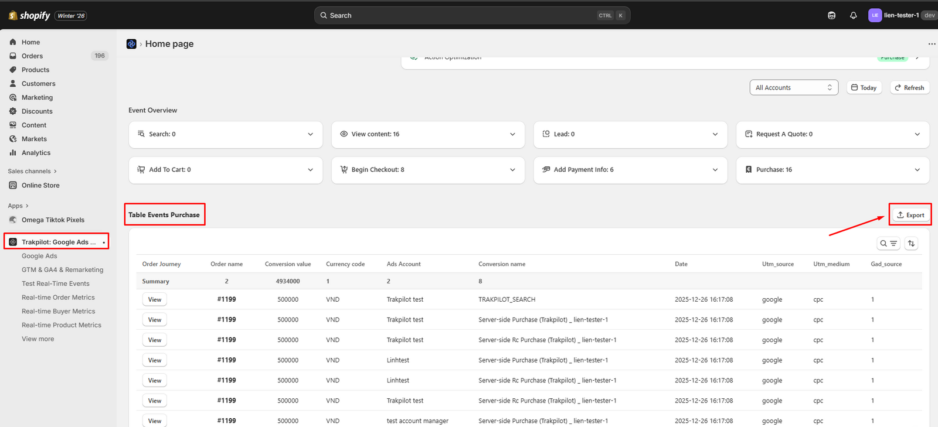938x427 pixels.
Task: Open Markets in sidebar
Action: click(x=34, y=139)
